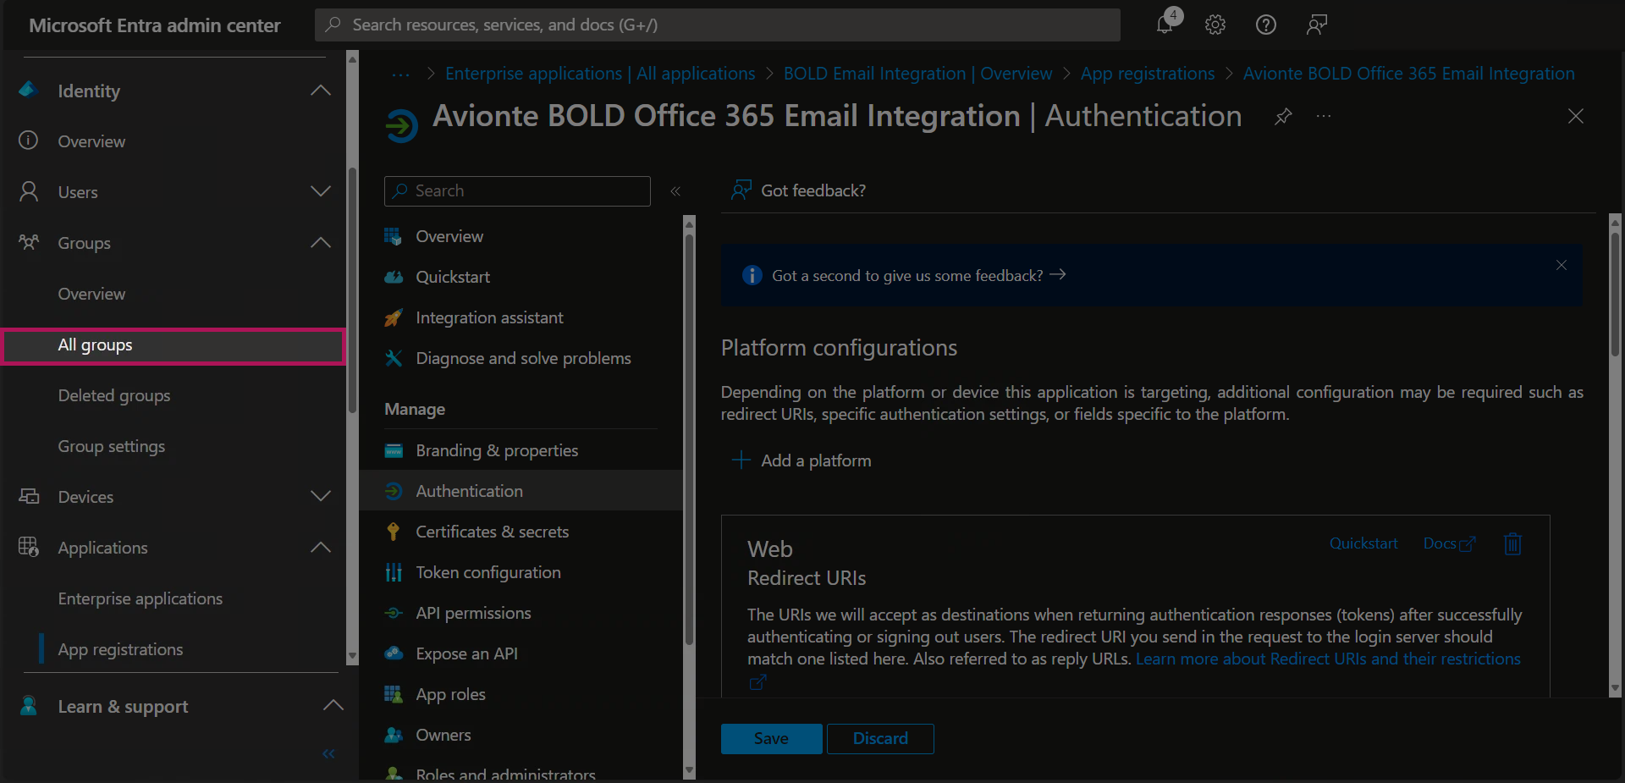1625x783 pixels.
Task: Open more options ellipsis beside title
Action: (1324, 116)
